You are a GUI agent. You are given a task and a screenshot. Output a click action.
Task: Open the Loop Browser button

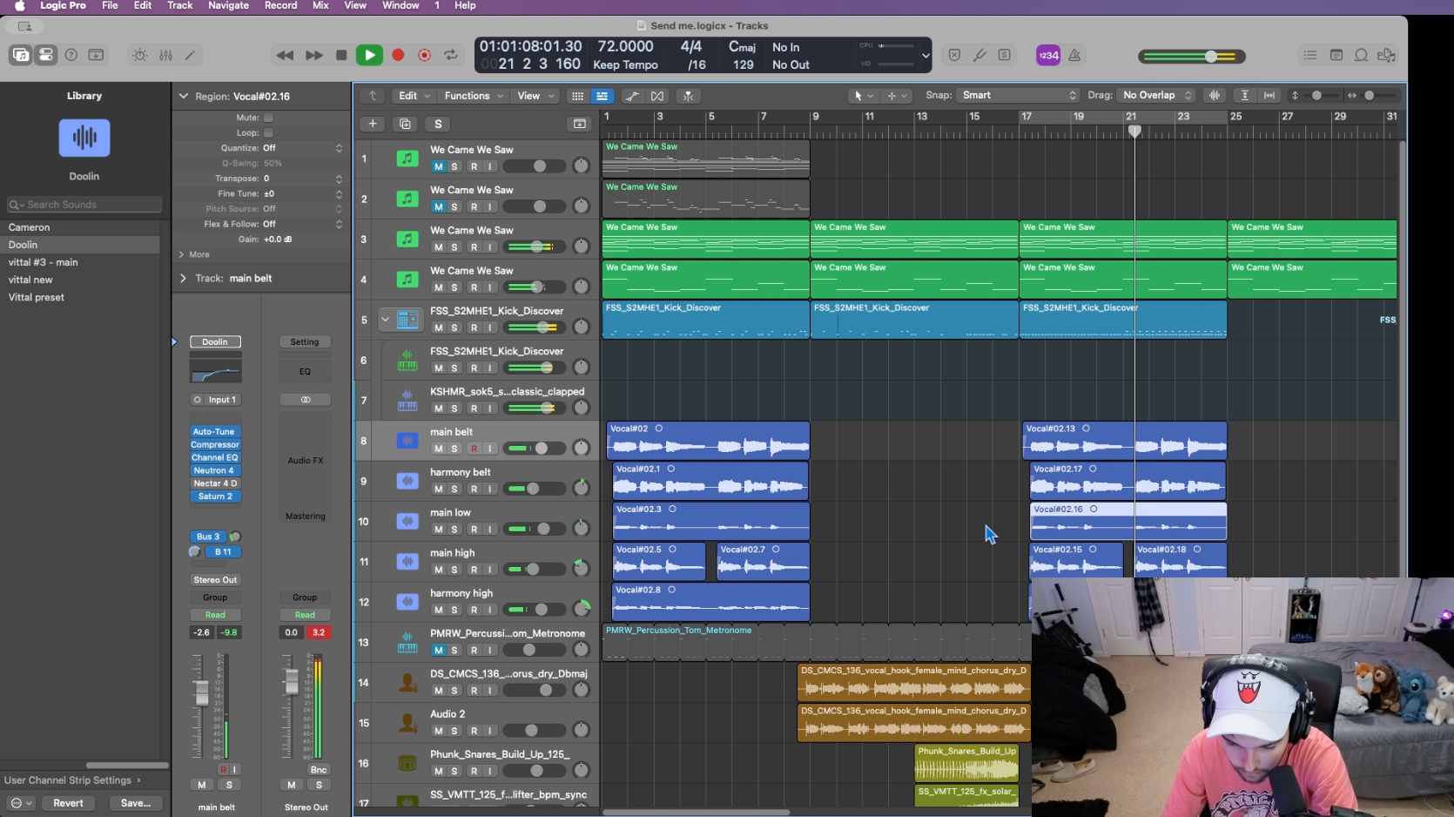point(1361,55)
